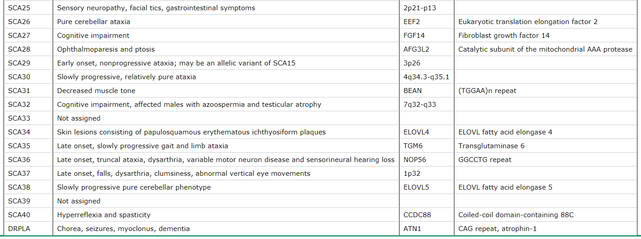The image size is (641, 239).
Task: Click the SCA25 row label
Action: [x=19, y=8]
